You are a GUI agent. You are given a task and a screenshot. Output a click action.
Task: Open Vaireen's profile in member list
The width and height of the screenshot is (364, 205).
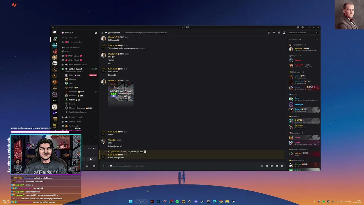tap(304, 60)
